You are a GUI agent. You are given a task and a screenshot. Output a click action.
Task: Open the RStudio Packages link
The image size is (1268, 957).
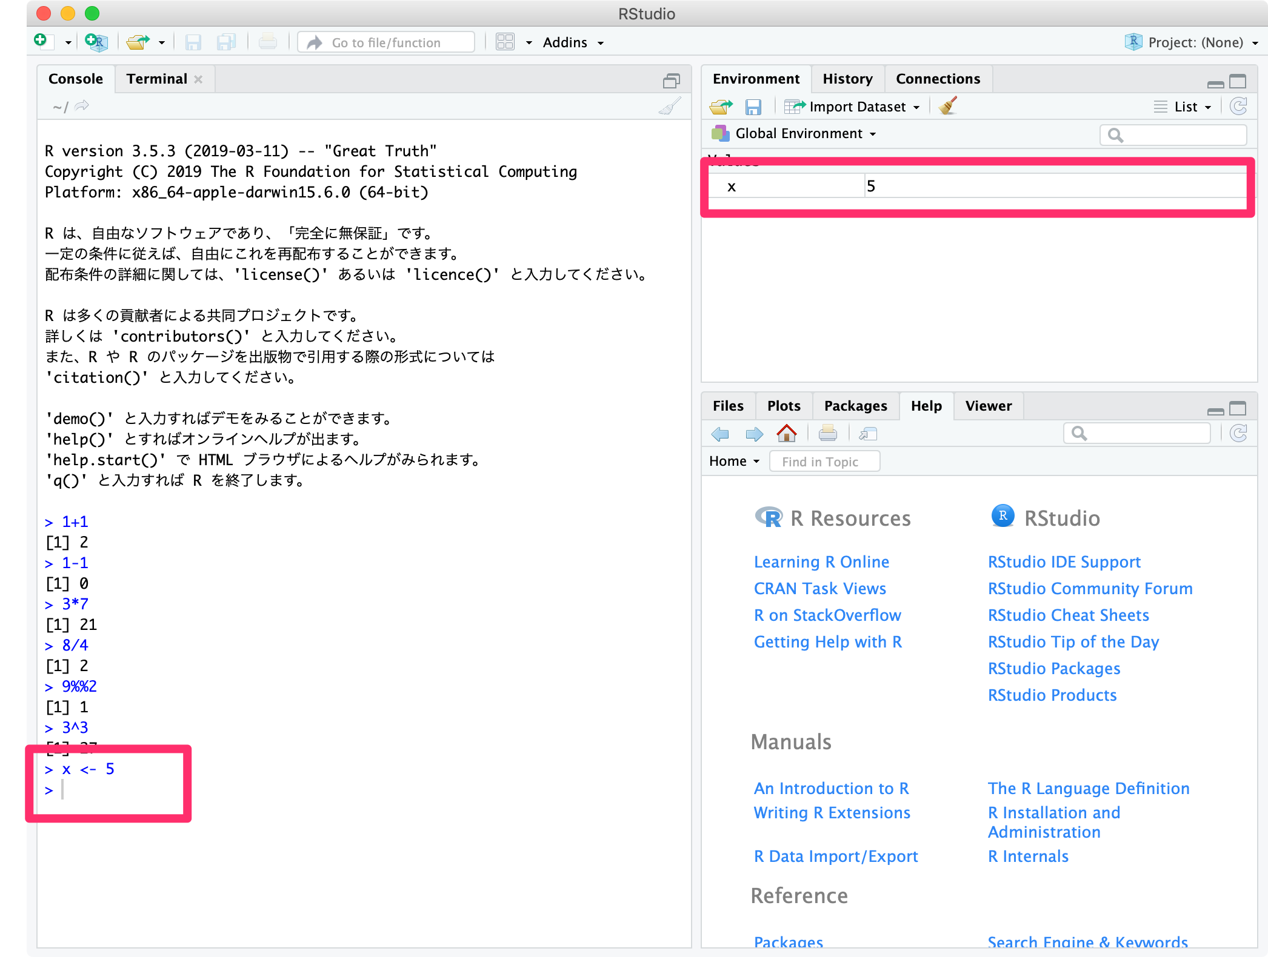tap(1054, 668)
